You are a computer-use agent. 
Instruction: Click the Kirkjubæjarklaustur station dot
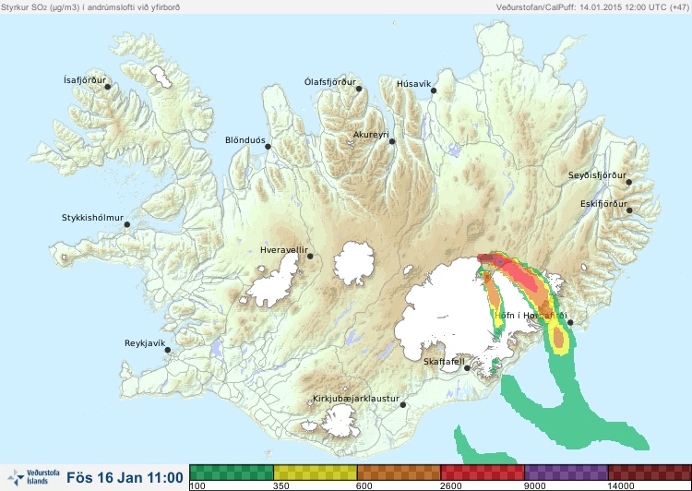click(x=402, y=405)
